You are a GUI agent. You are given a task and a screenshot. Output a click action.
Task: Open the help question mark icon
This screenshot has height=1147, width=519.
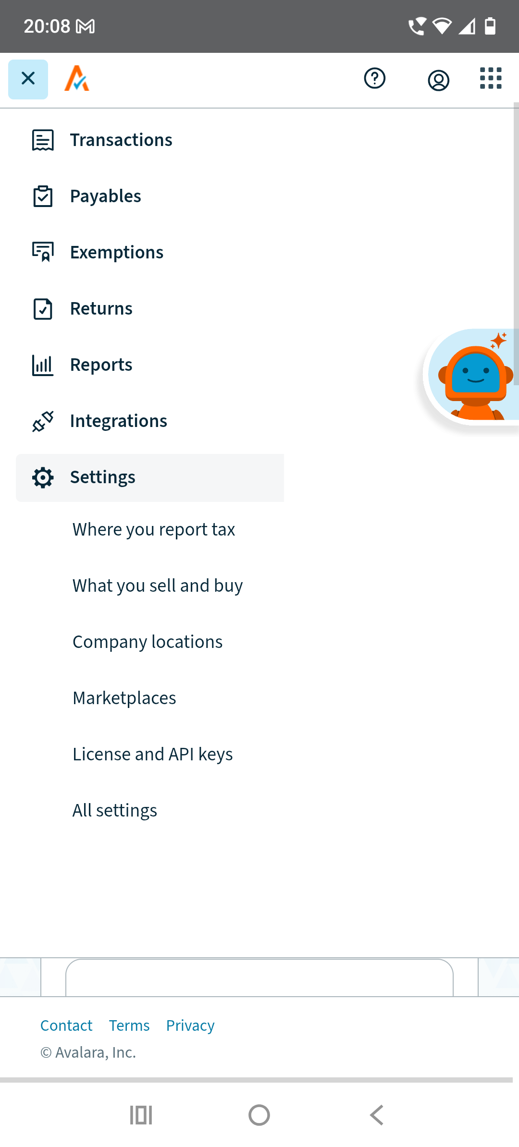tap(374, 79)
